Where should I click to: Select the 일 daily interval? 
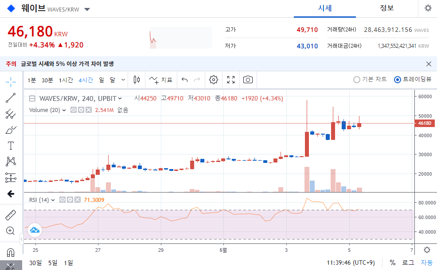click(x=101, y=80)
